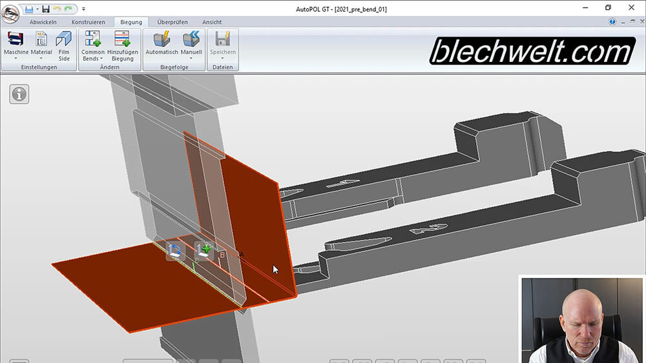Select the Ansicht tab
646x363 pixels.
pos(212,22)
